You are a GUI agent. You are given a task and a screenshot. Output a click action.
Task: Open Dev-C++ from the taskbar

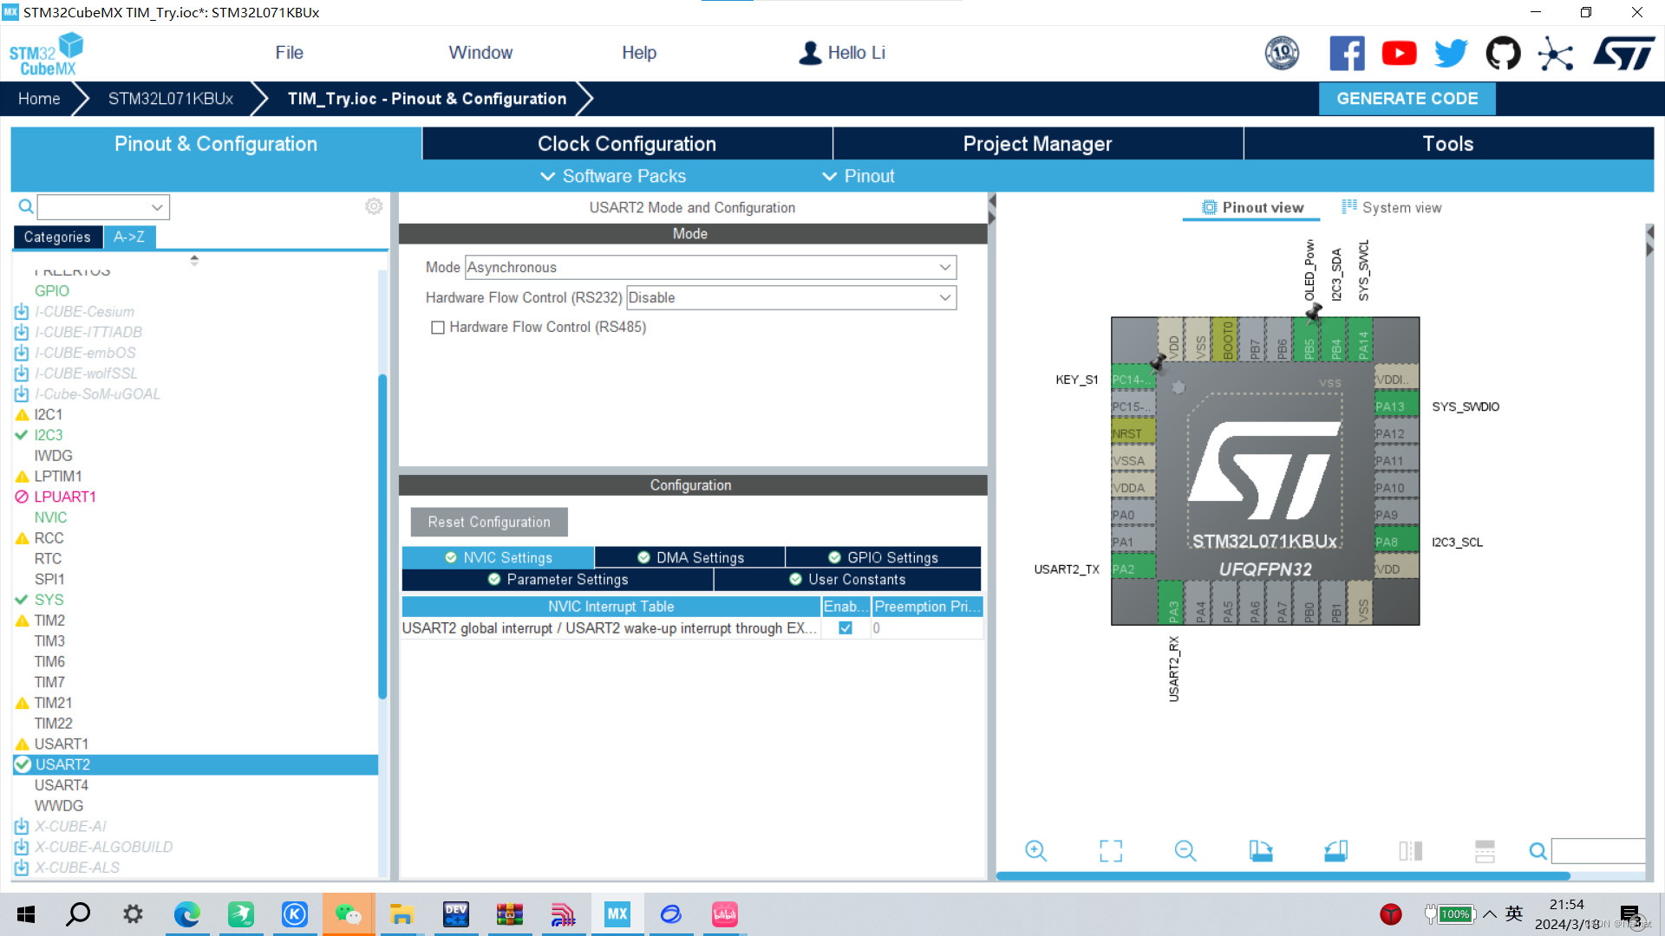pos(455,914)
